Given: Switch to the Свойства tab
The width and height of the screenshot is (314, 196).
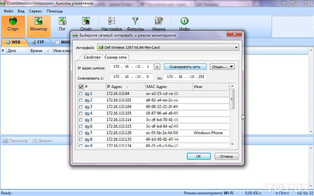Looking at the screenshot, I should pos(92,58).
